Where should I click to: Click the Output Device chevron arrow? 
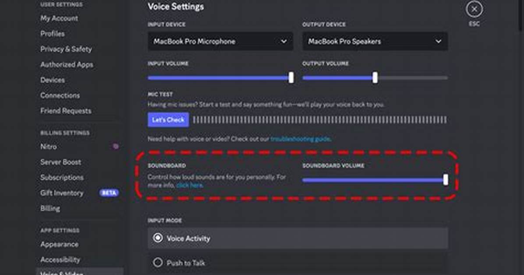click(x=438, y=42)
